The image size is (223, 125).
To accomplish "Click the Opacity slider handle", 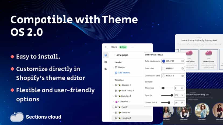I will point(172,95).
